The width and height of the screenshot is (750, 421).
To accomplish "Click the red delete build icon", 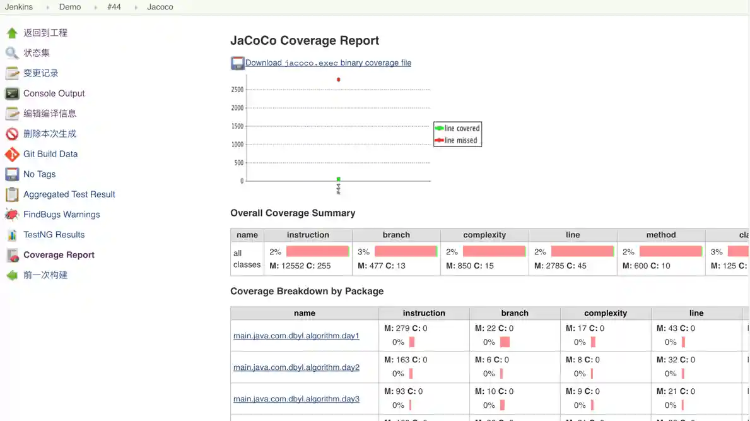I will tap(12, 134).
